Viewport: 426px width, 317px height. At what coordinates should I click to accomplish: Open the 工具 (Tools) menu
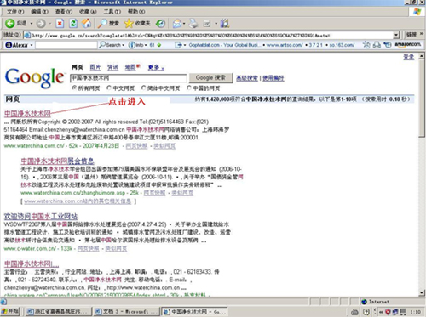click(x=112, y=12)
